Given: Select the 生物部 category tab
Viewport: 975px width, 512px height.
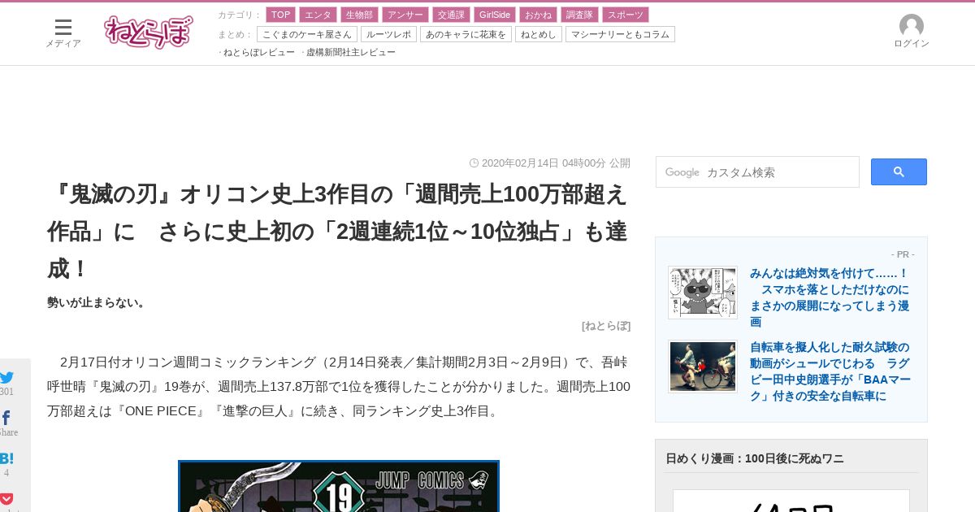Looking at the screenshot, I should pyautogui.click(x=359, y=15).
